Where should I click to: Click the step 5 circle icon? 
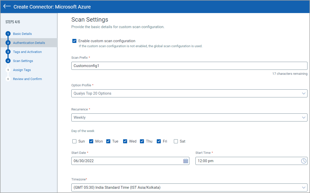click(8, 70)
